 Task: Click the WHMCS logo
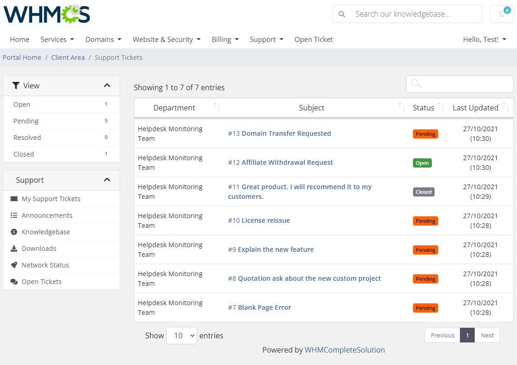(47, 14)
